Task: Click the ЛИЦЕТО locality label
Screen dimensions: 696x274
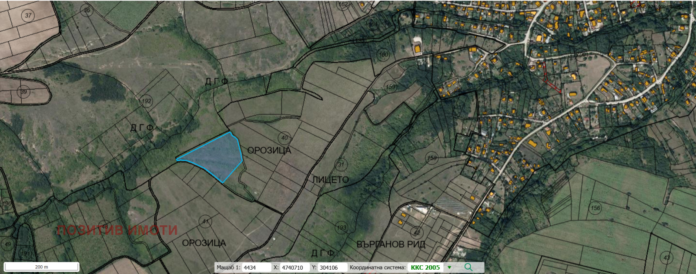Action: [x=330, y=180]
